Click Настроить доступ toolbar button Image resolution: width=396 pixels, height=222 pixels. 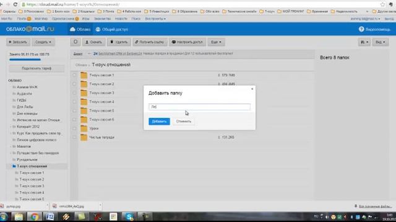click(187, 42)
